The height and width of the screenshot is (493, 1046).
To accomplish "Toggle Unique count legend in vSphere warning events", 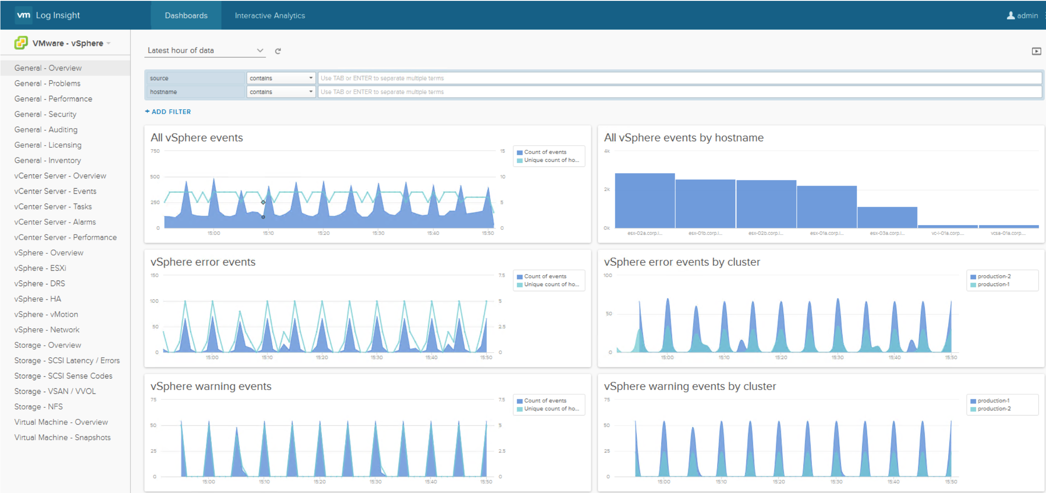I will pos(548,409).
